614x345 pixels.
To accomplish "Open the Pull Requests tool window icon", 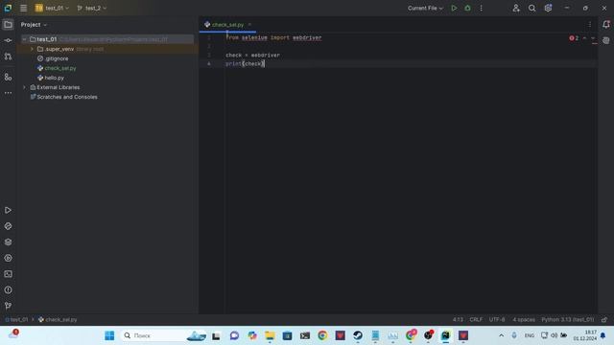I will coord(8,57).
